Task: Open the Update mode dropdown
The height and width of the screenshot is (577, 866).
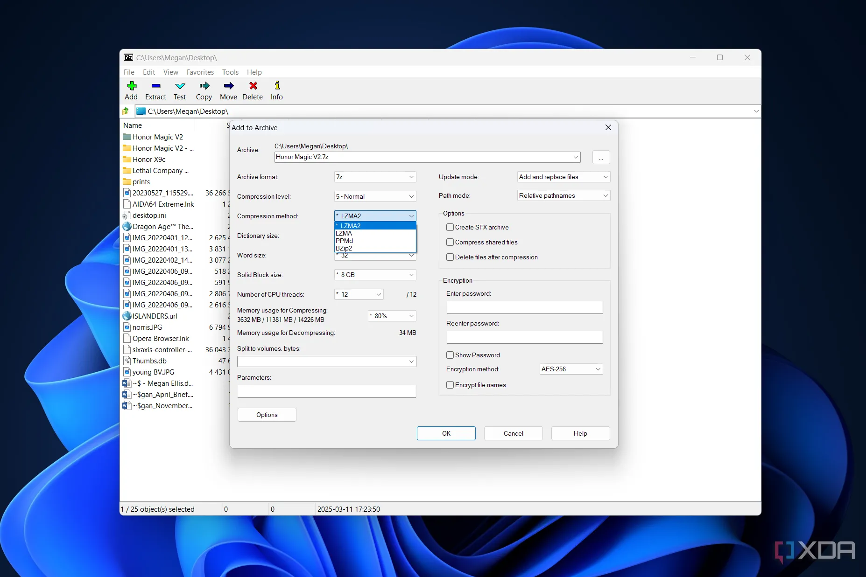Action: [x=563, y=177]
